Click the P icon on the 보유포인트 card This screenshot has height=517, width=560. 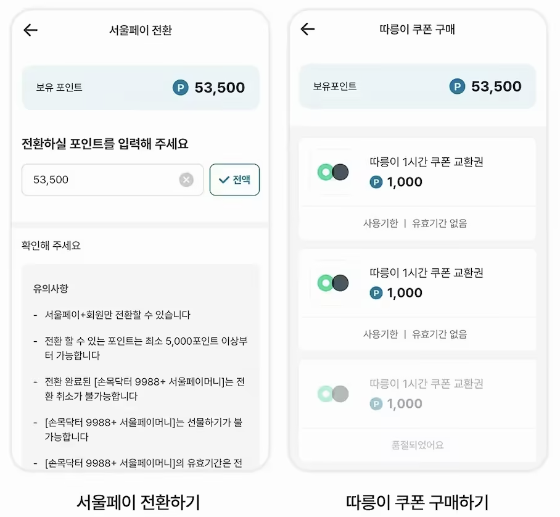(x=456, y=86)
